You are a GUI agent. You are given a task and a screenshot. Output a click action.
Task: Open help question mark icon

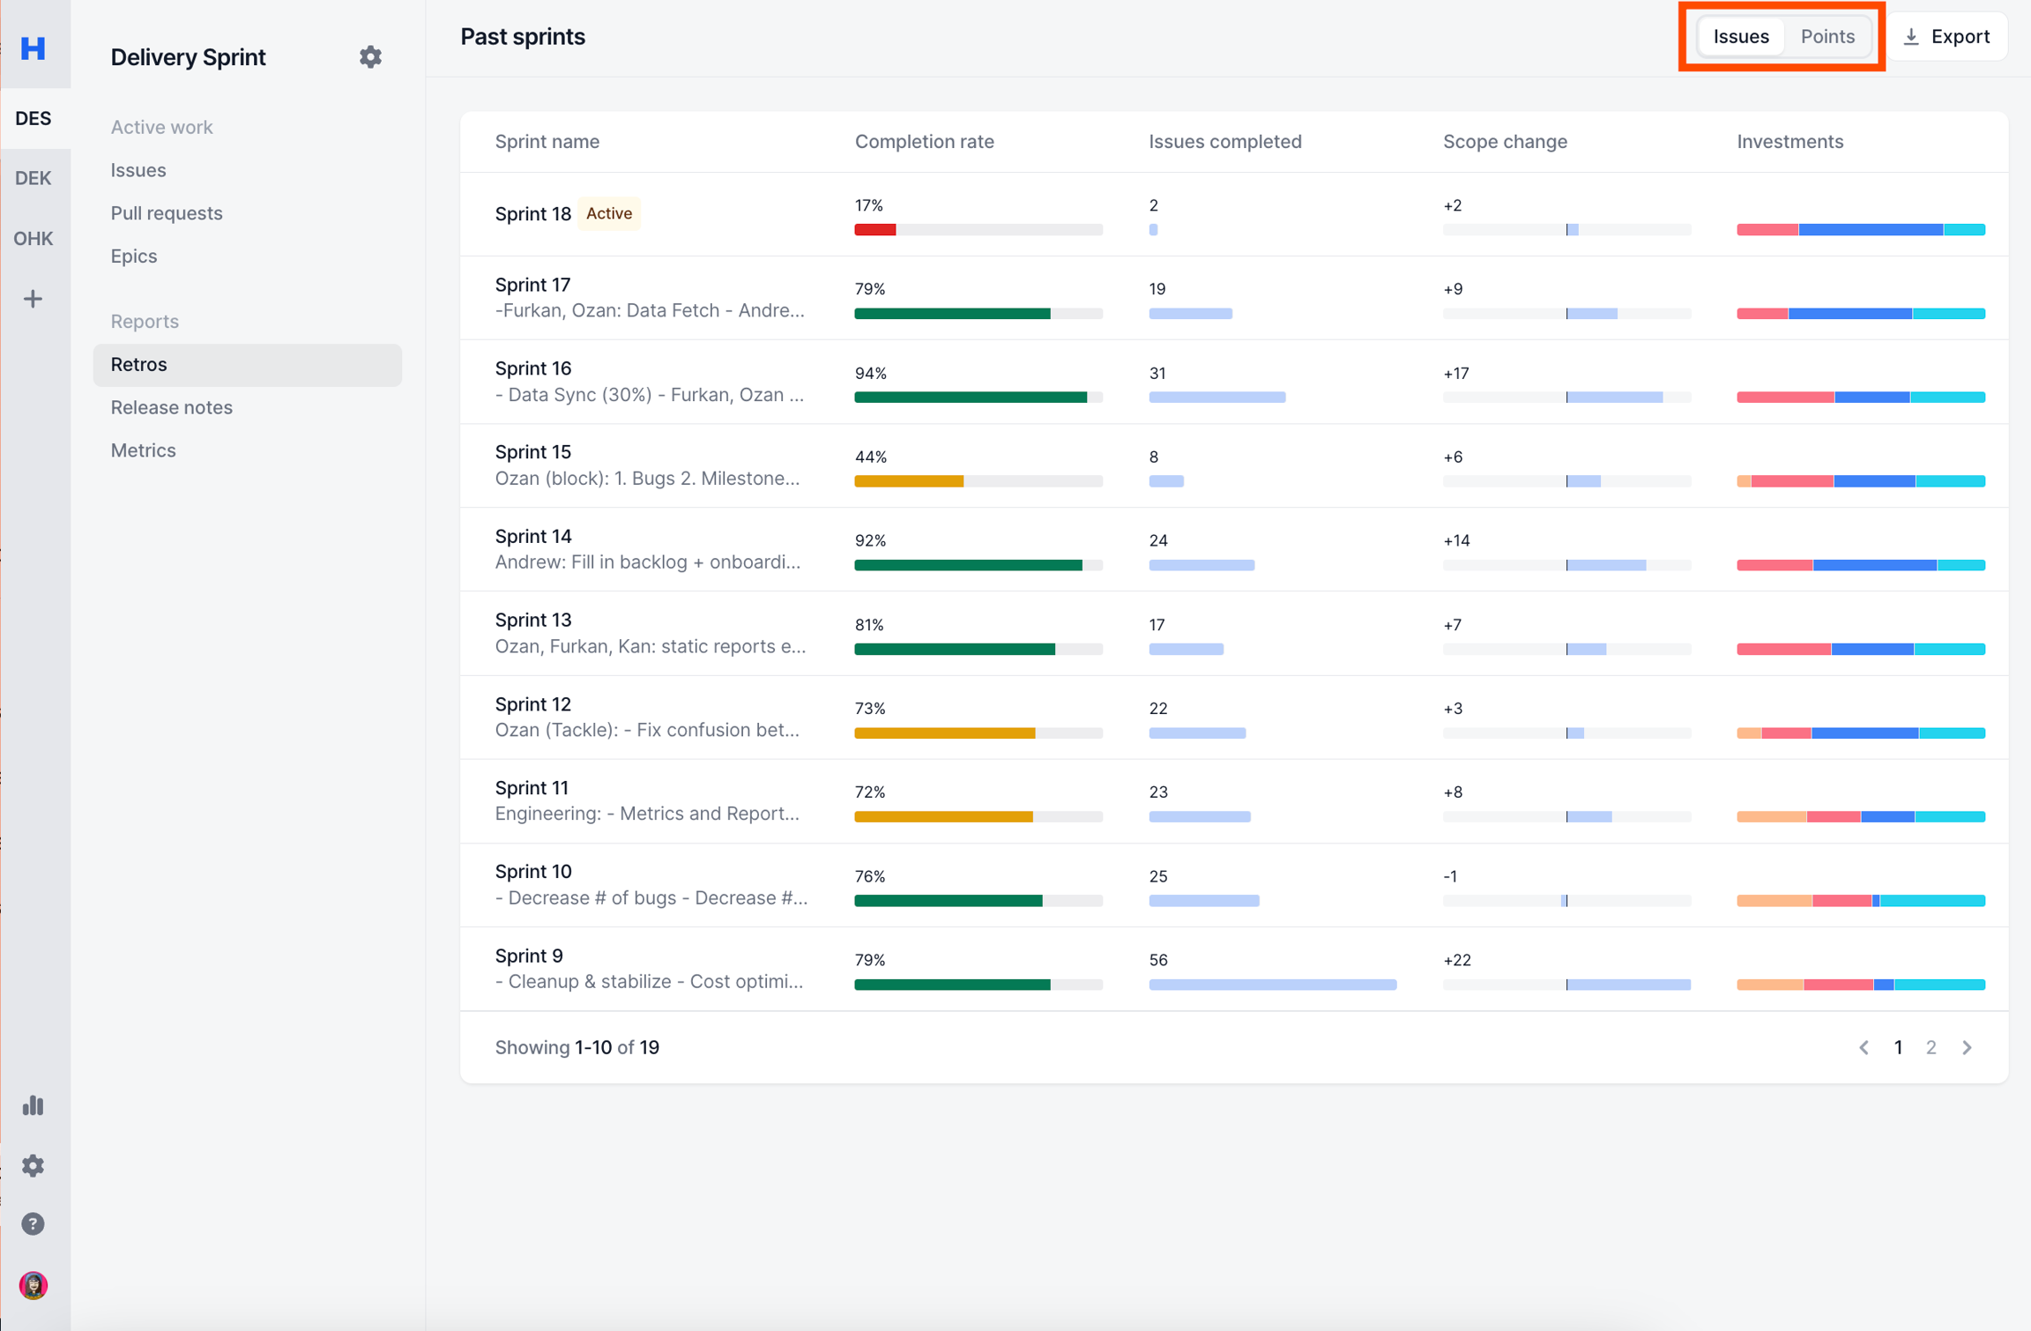click(33, 1224)
